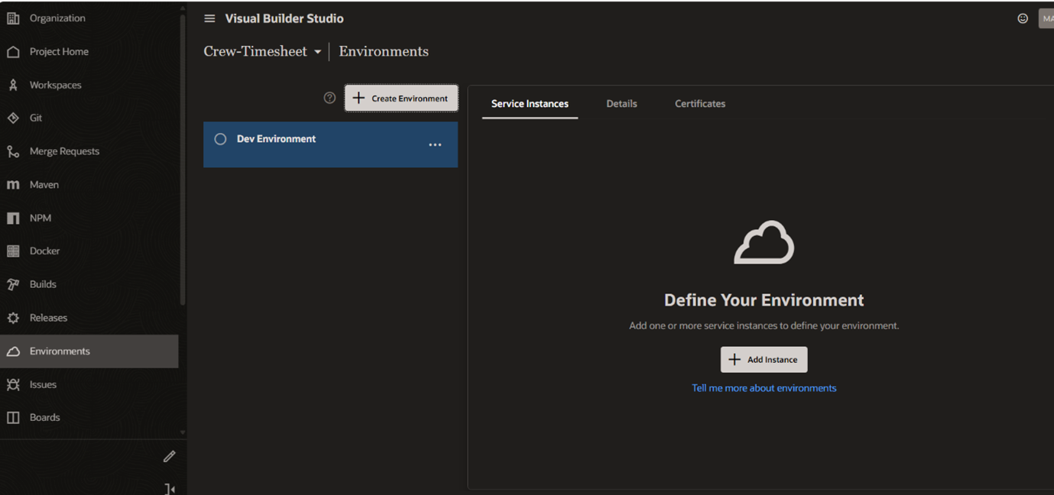Viewport: 1054px width, 495px height.
Task: Collapse the sidebar using bottom arrow icon
Action: (170, 489)
